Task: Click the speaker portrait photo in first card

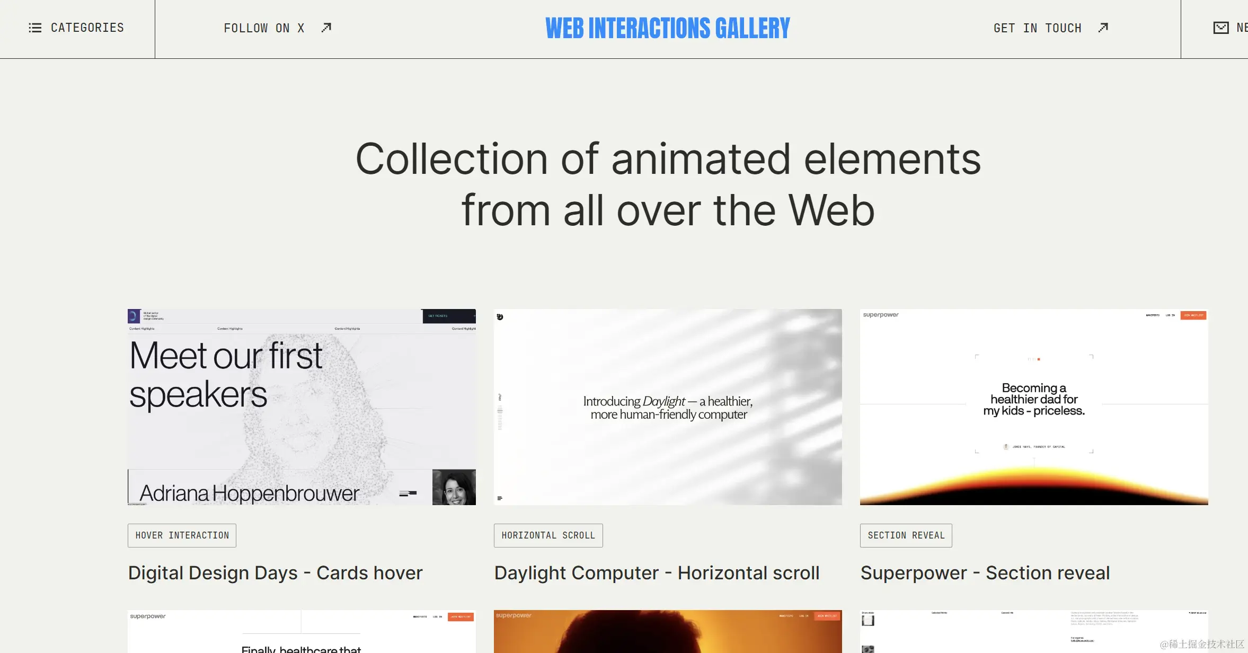Action: [454, 487]
